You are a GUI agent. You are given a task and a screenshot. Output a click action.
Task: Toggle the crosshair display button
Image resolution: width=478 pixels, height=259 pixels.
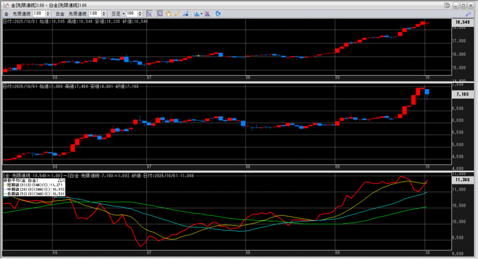(x=149, y=14)
